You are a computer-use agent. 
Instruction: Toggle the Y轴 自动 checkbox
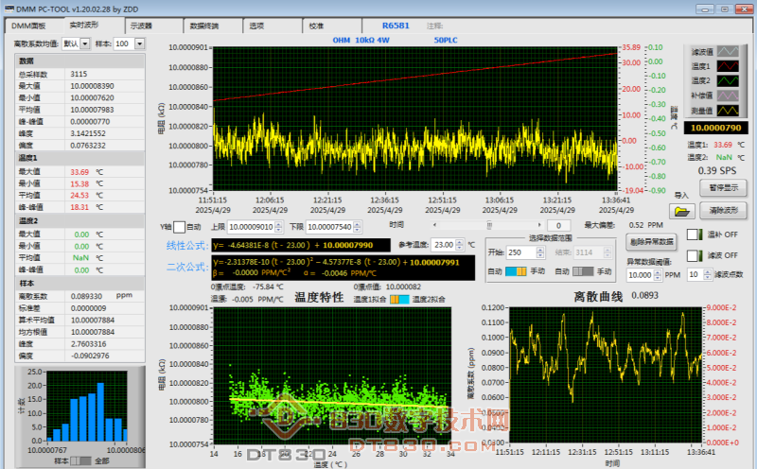179,227
